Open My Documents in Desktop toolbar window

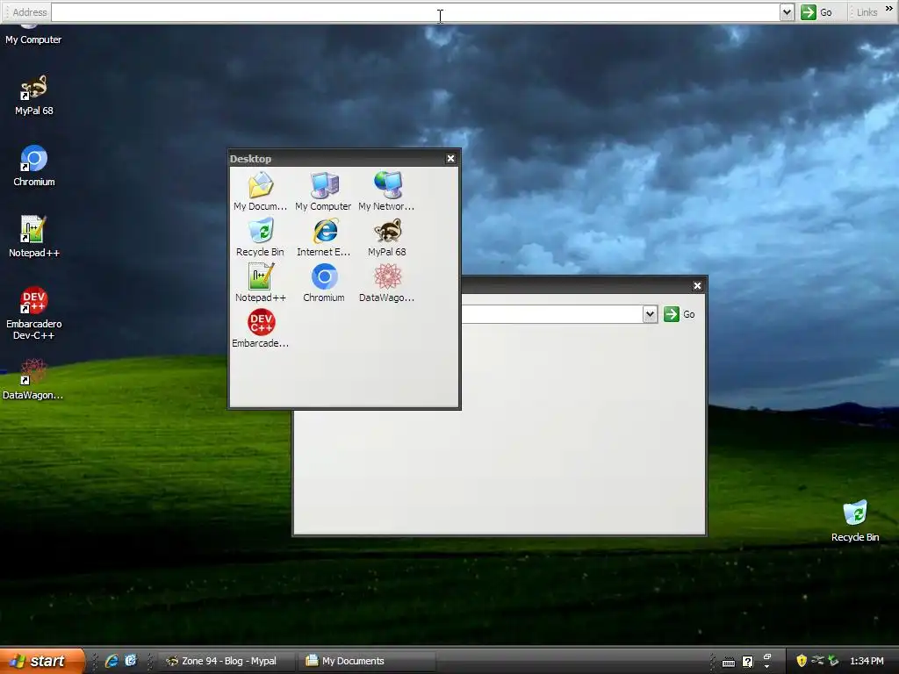point(260,191)
